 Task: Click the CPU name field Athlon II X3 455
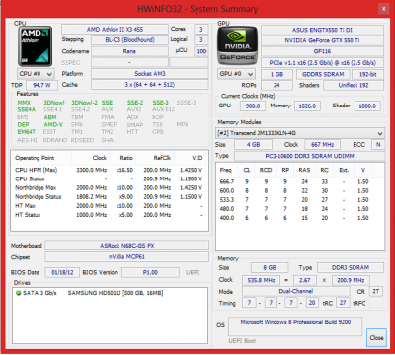(115, 30)
